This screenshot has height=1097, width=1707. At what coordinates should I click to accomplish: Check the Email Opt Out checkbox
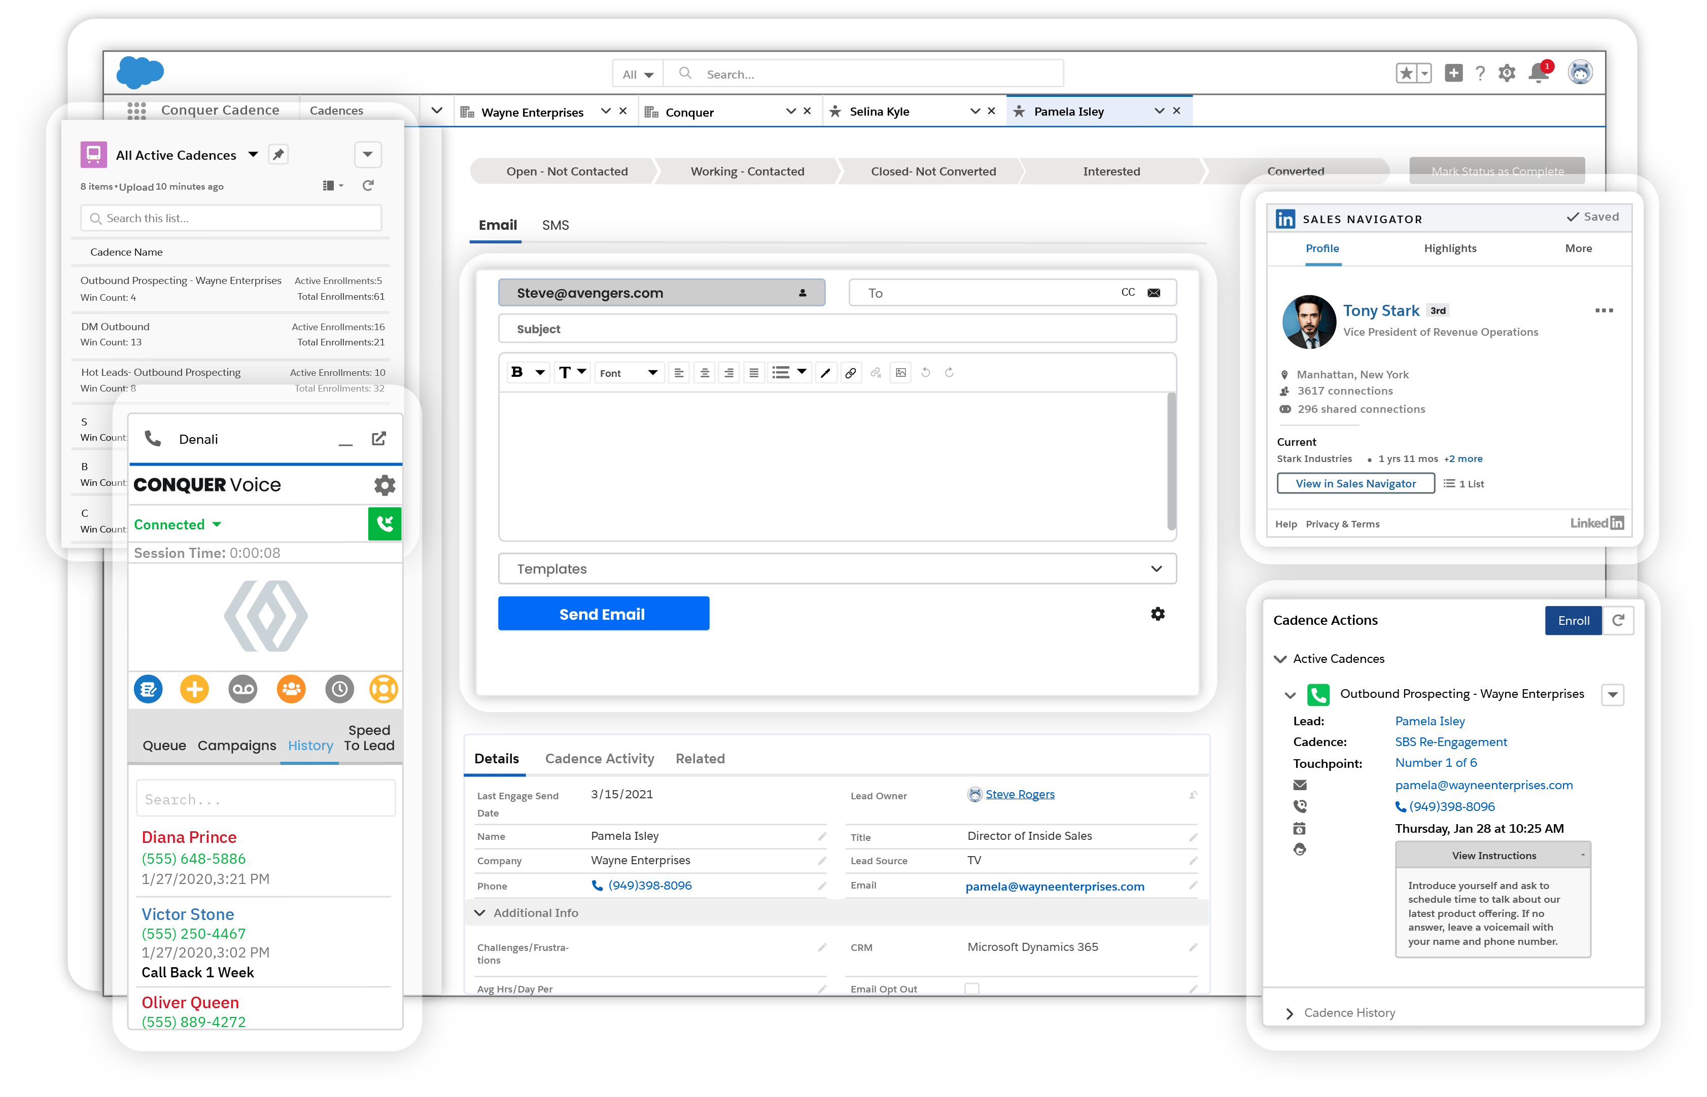point(972,988)
